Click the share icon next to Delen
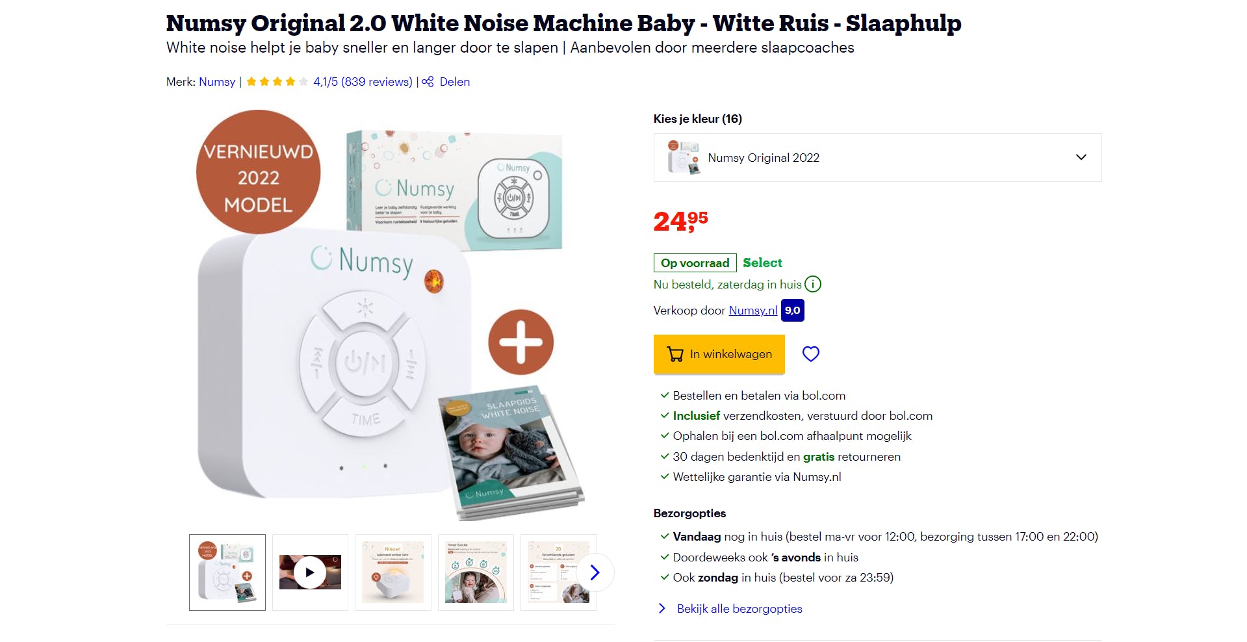Image resolution: width=1247 pixels, height=642 pixels. [428, 82]
